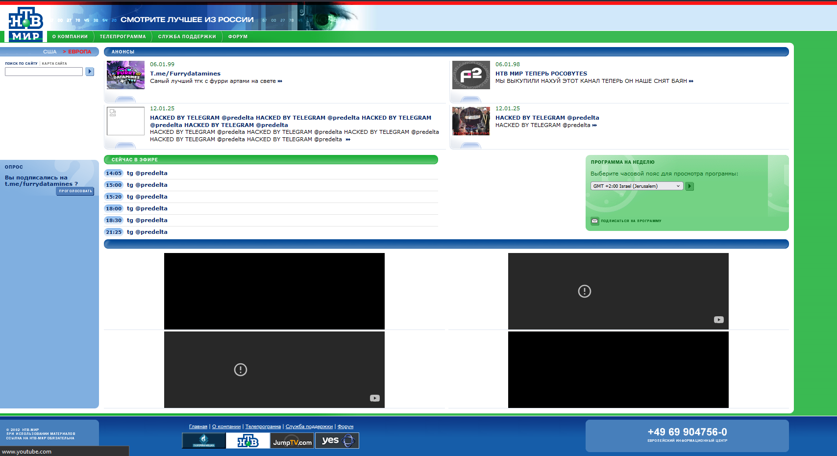Screen dimensions: 837x456
Task: Switch to the США region
Action: pos(50,51)
